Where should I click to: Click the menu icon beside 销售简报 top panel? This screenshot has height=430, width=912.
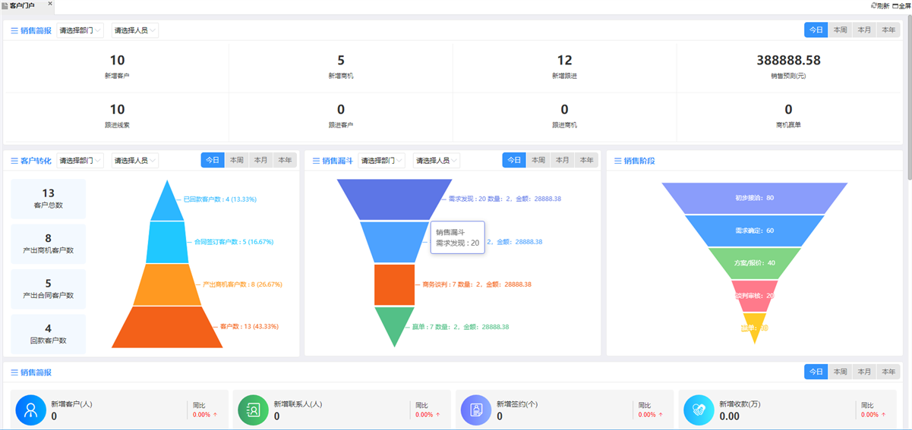(x=14, y=31)
